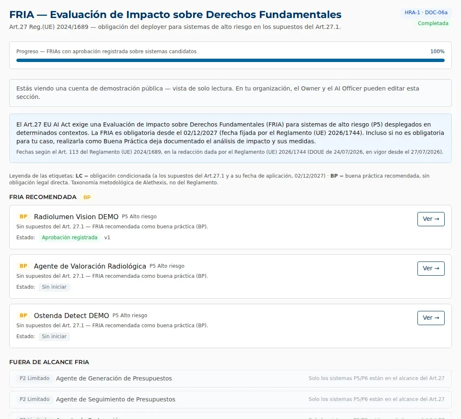
Task: Click the main FRIA page title
Action: [175, 14]
